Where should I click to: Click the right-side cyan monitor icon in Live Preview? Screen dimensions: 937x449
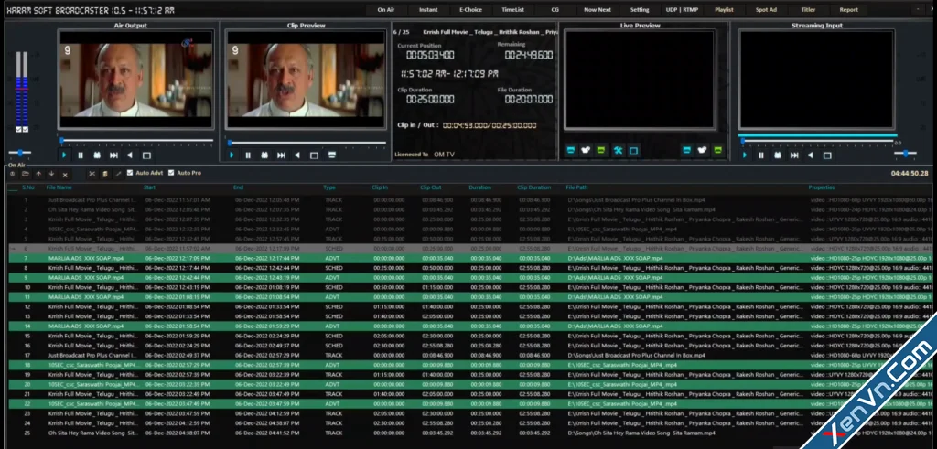point(686,151)
